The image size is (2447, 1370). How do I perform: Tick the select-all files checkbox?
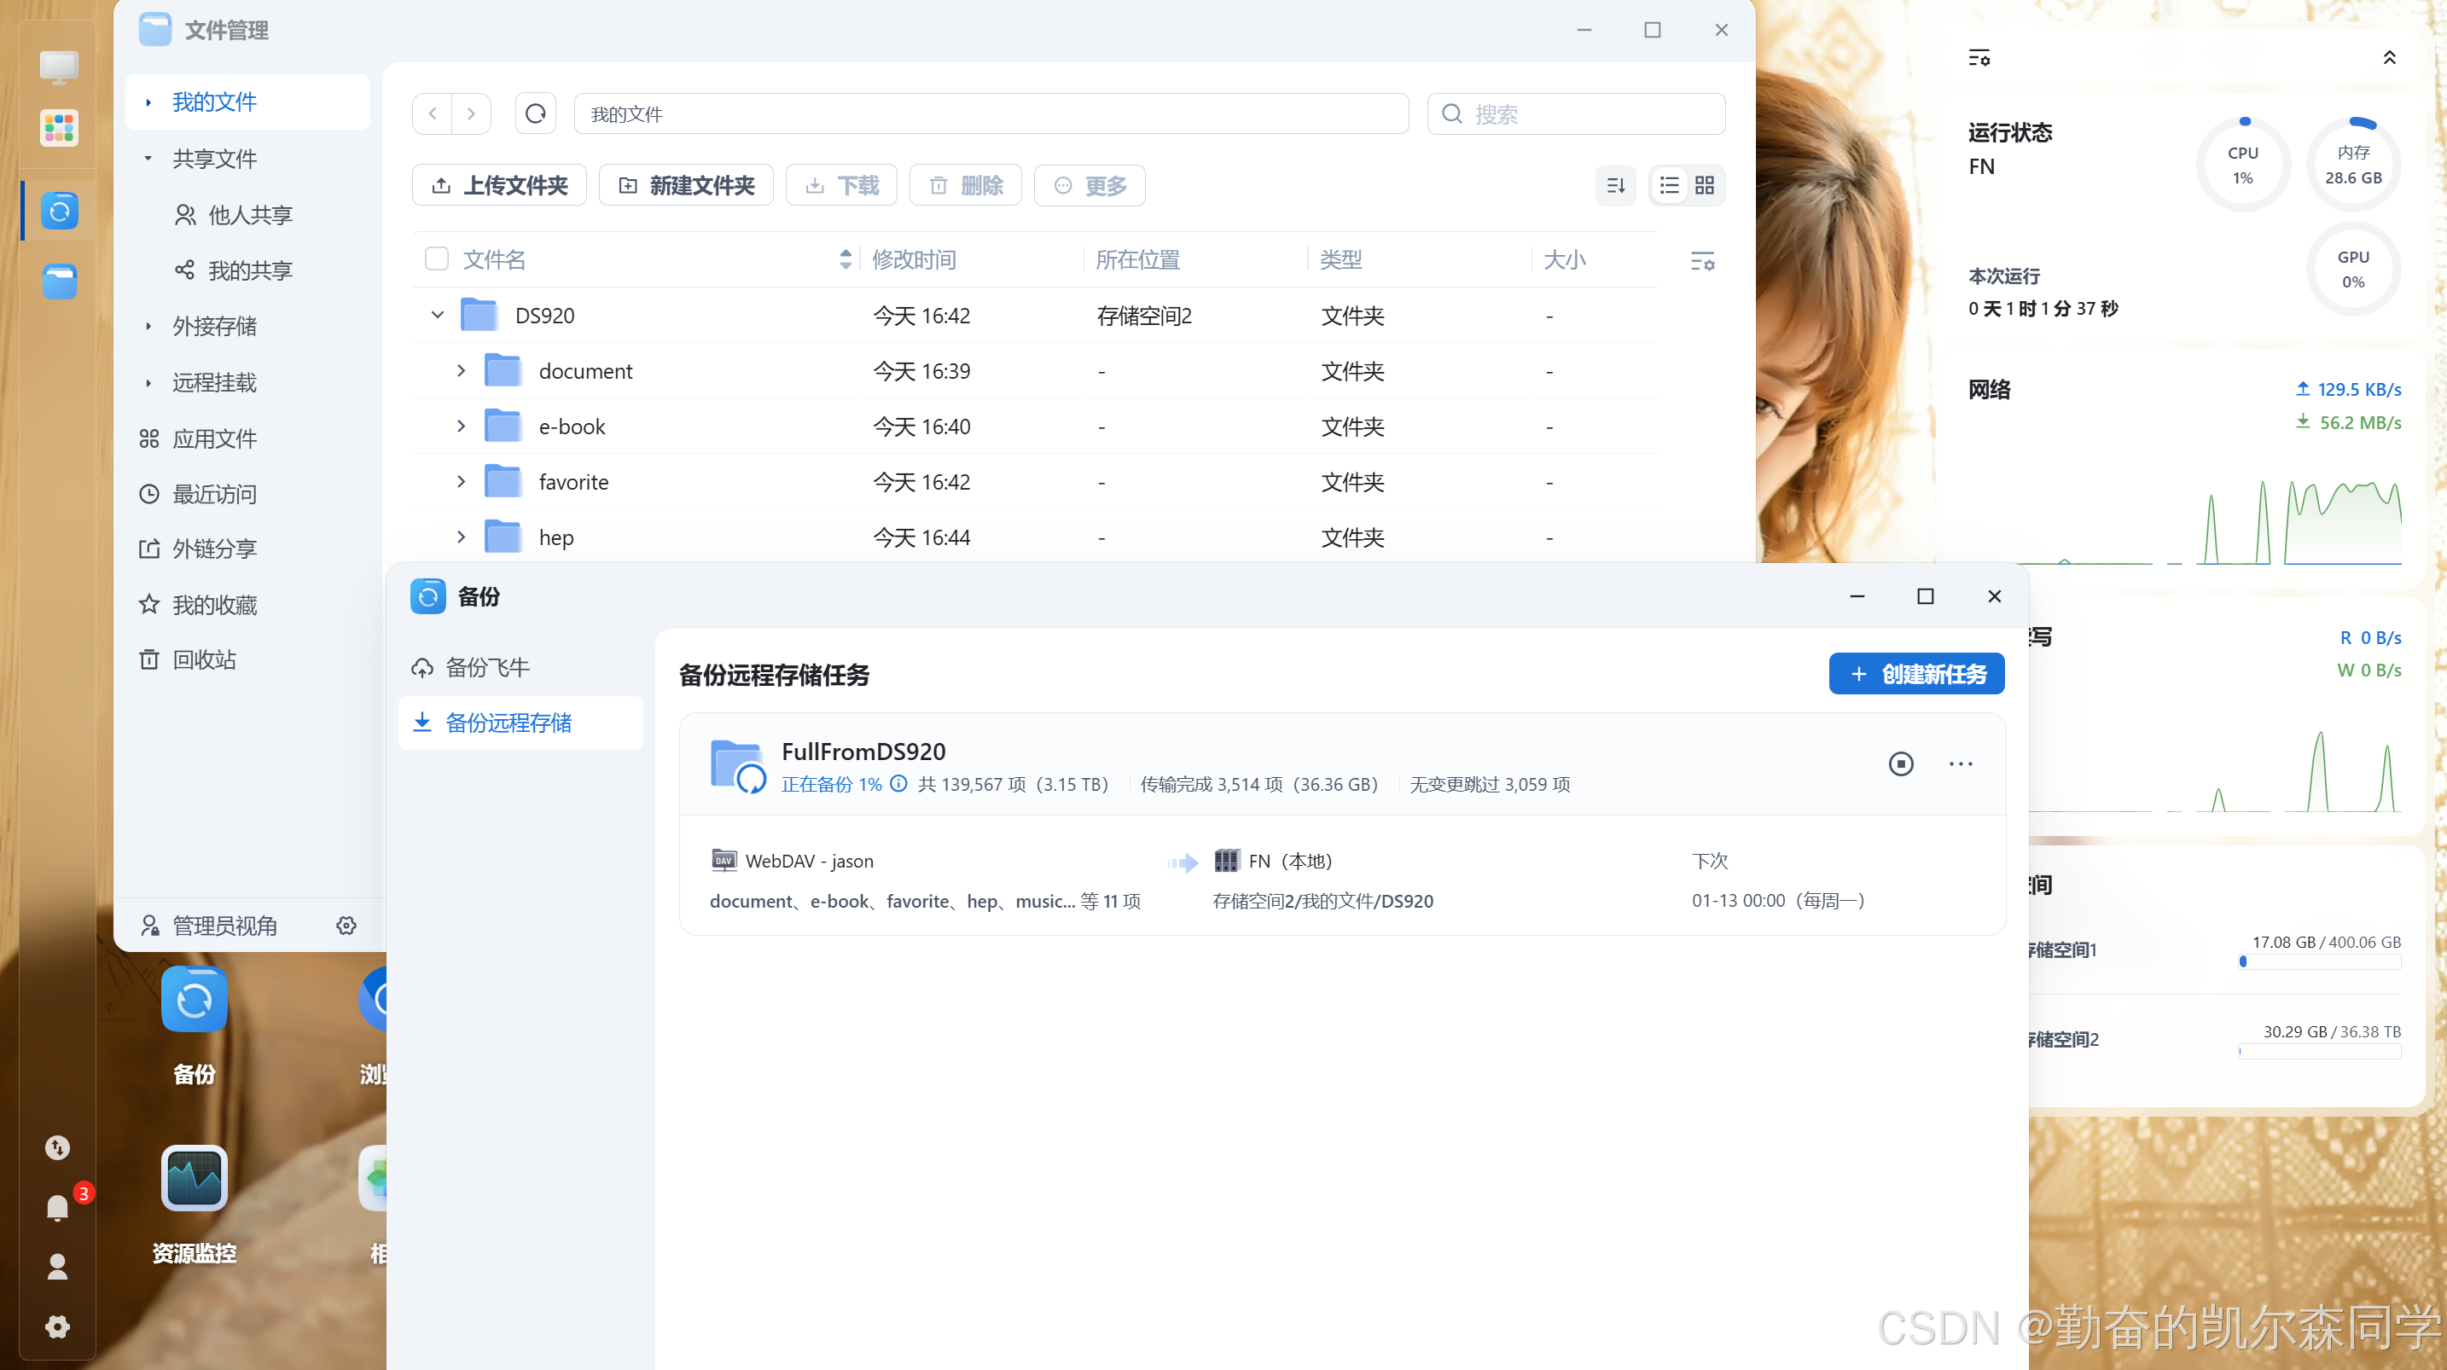[436, 259]
